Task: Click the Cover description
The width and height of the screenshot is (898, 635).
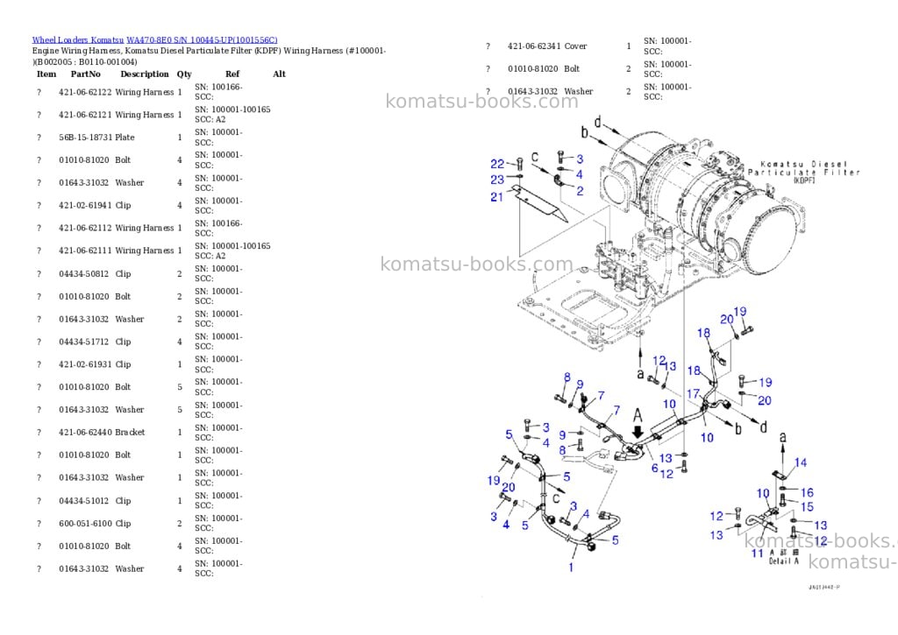Action: point(575,46)
